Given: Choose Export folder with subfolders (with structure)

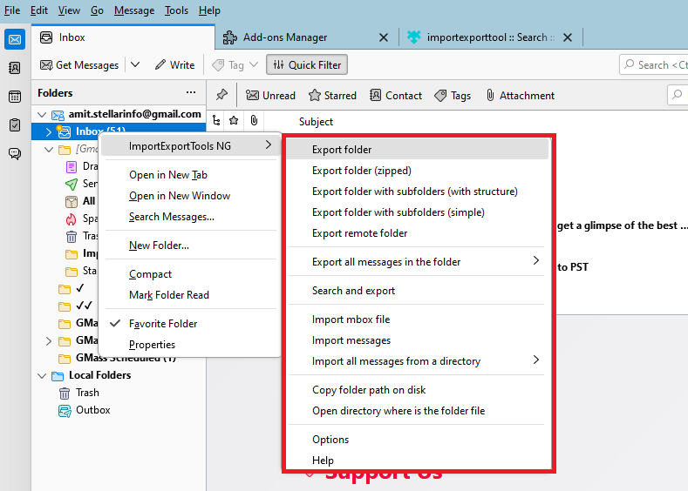Looking at the screenshot, I should coord(418,192).
